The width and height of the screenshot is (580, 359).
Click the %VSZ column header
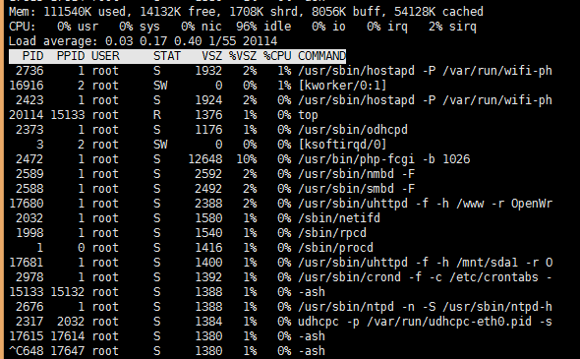click(x=243, y=56)
